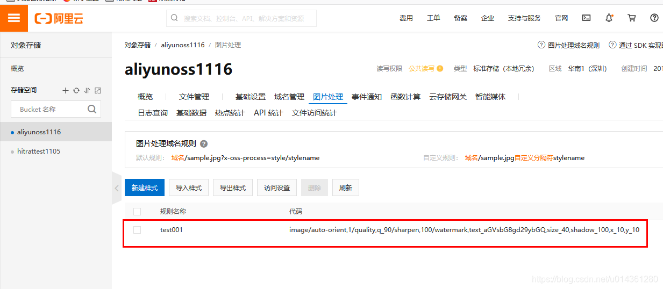663x289 pixels.
Task: Go to 对象存储 in the breadcrumb
Action: pyautogui.click(x=138, y=45)
